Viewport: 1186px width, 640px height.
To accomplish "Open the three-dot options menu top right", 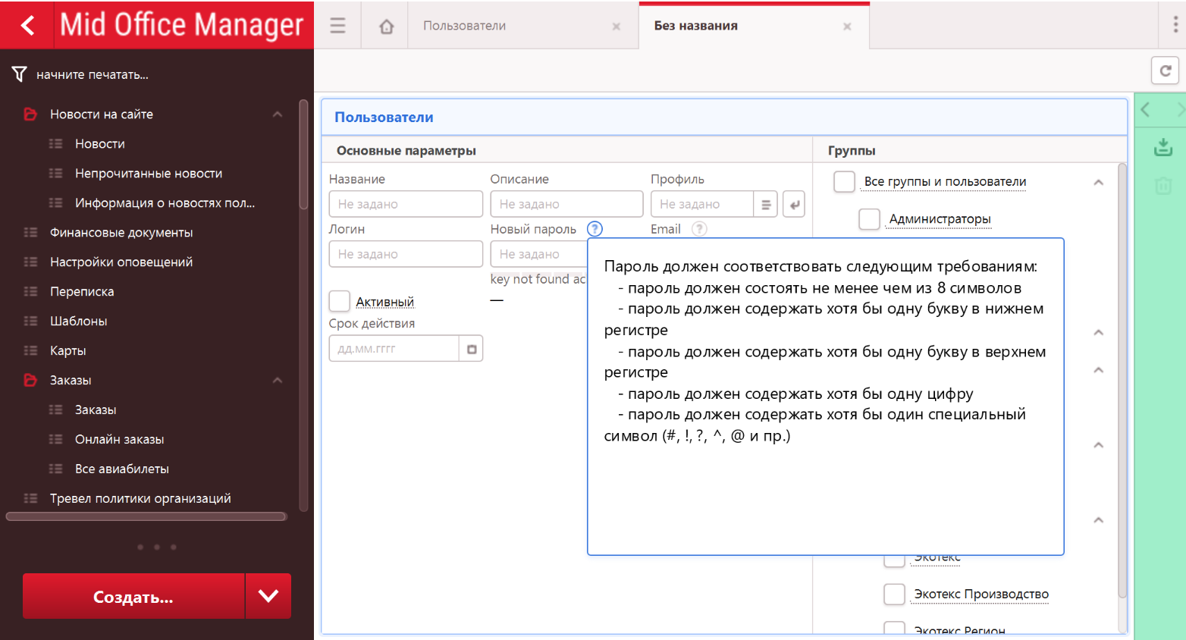I will (1175, 25).
